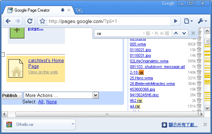Viewport: 212px width, 134px height.
Task: Open Othello.rar download options arrow
Action: (x=73, y=124)
